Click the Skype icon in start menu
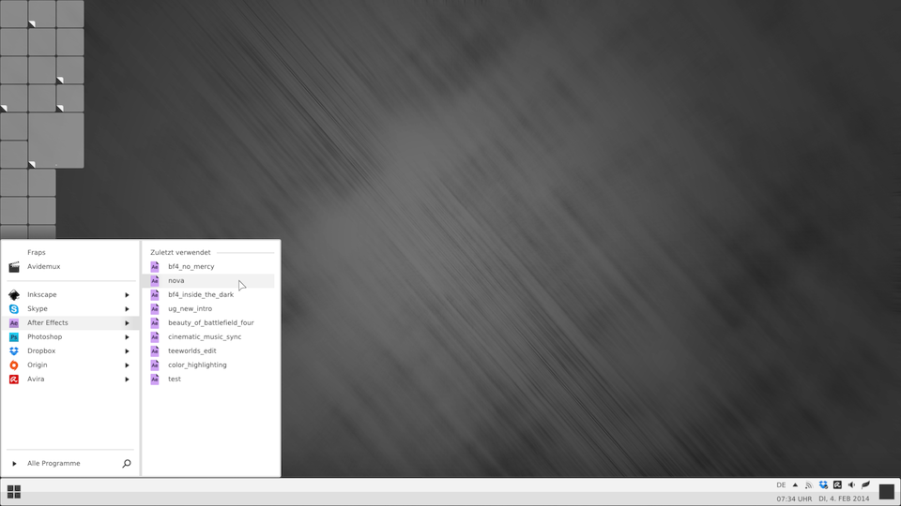Screen dimensions: 901x506 tap(14, 308)
